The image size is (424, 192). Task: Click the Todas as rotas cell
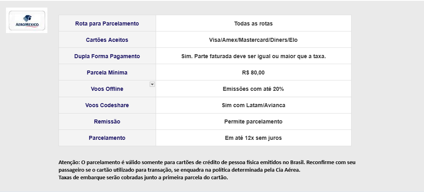pos(253,24)
